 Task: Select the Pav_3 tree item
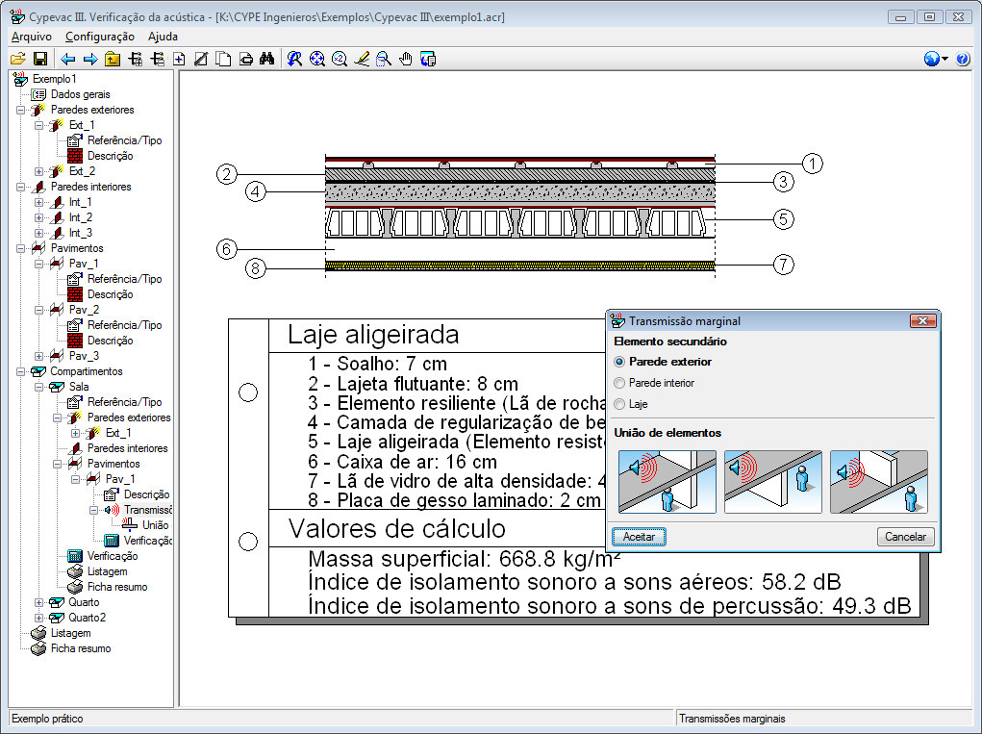pos(84,356)
